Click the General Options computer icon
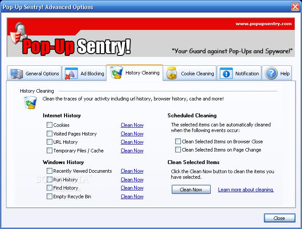 point(16,74)
